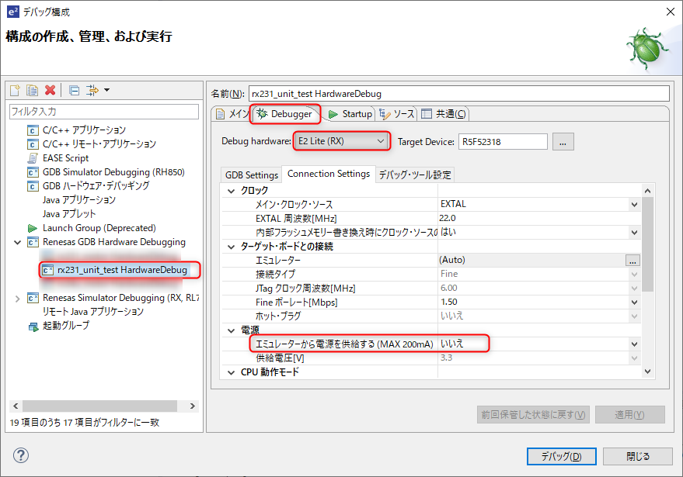The image size is (683, 477).
Task: Click the デバッグ(D) button
Action: (561, 456)
